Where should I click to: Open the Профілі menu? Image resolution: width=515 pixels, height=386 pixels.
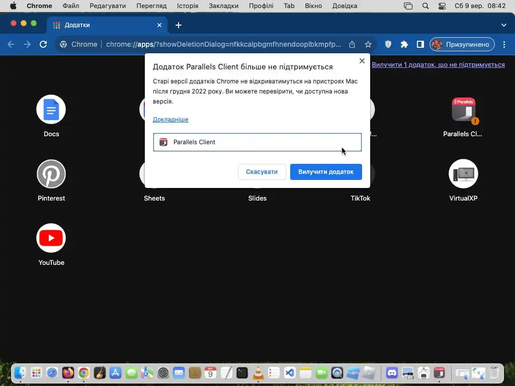point(261,6)
